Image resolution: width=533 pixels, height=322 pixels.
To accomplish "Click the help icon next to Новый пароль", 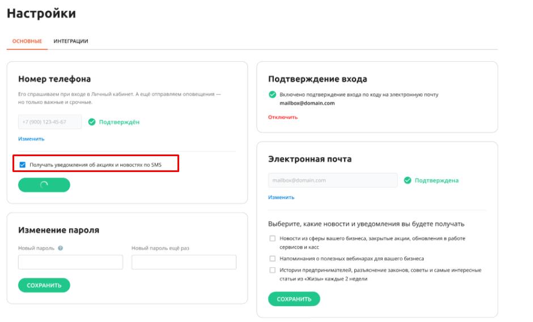I will tap(61, 248).
